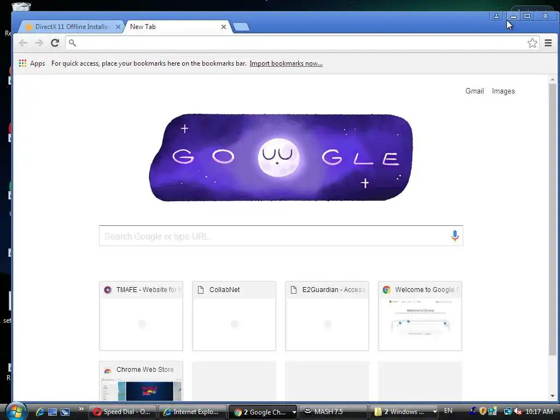Open the Chrome hamburger menu
Image resolution: width=560 pixels, height=420 pixels.
[548, 43]
